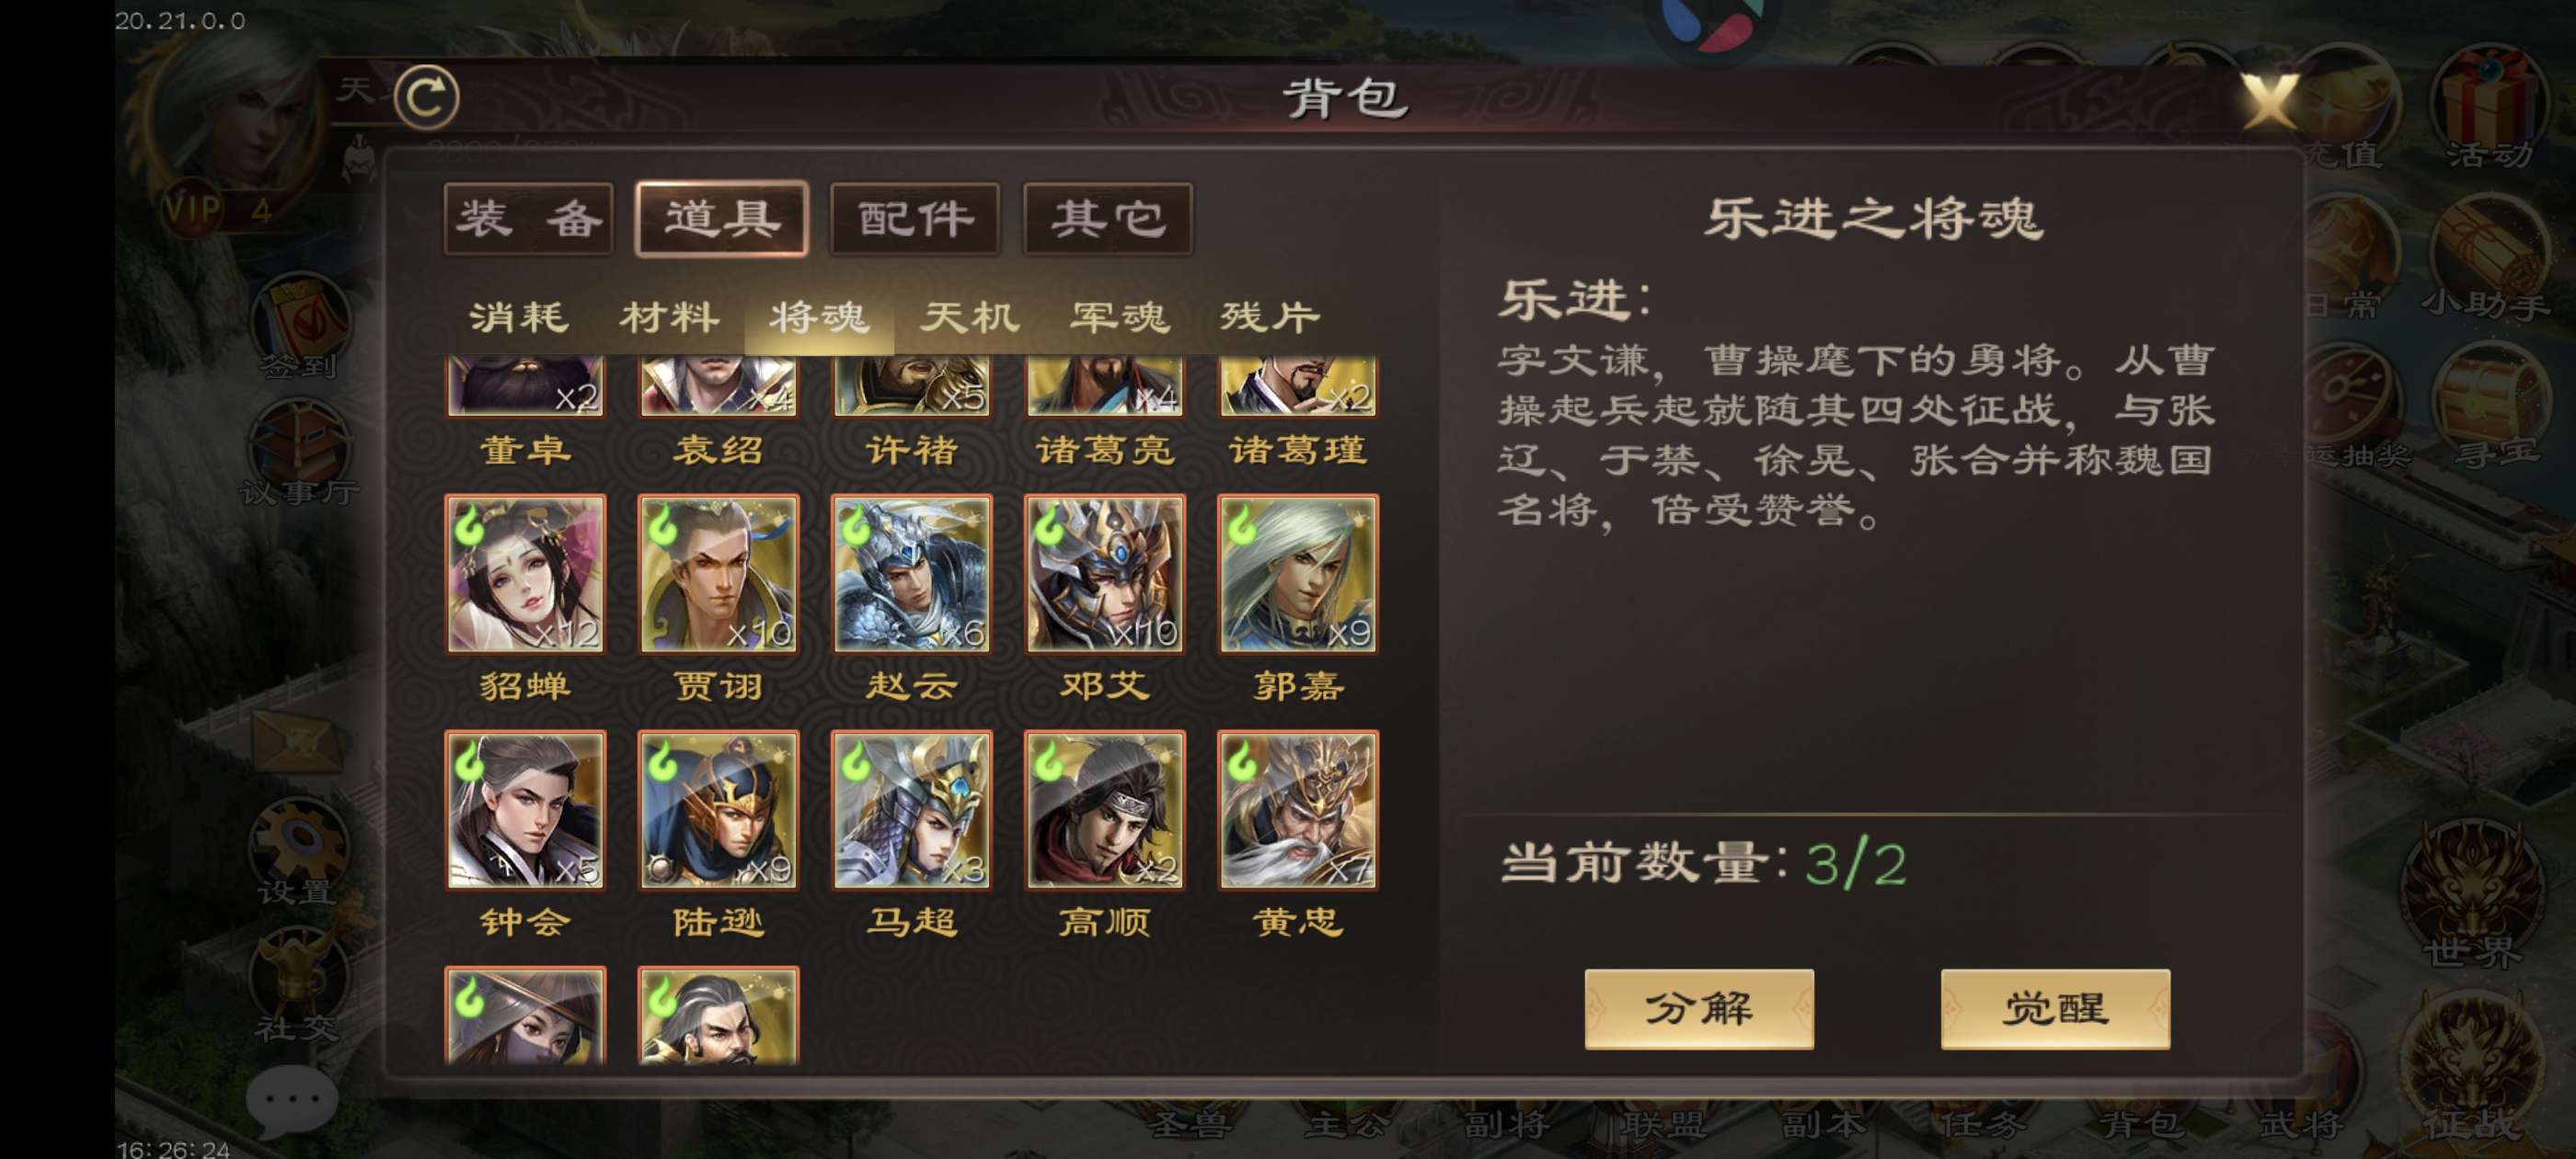Open the 天机 sub-category
The width and height of the screenshot is (2576, 1159).
pyautogui.click(x=969, y=317)
